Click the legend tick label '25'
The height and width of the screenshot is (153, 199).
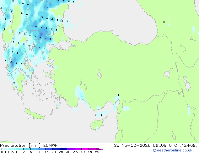pos(61,152)
